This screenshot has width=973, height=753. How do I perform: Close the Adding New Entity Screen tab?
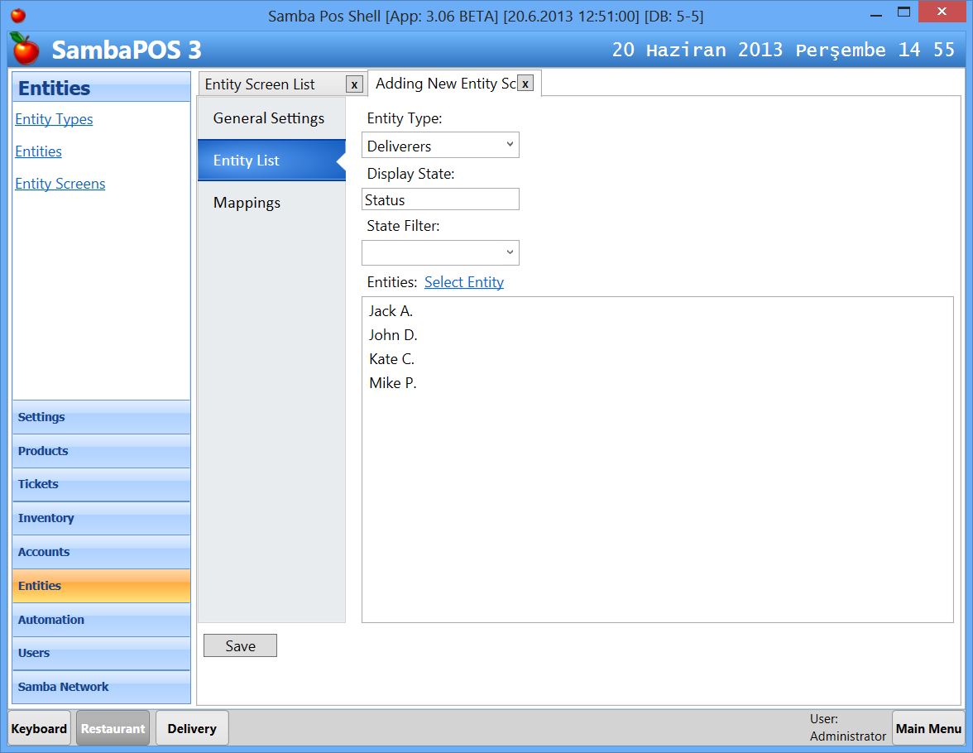click(525, 84)
